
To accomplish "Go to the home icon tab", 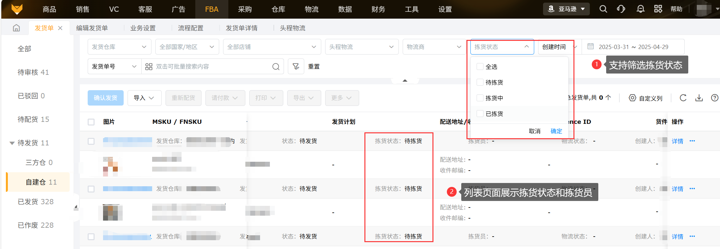I will (16, 28).
